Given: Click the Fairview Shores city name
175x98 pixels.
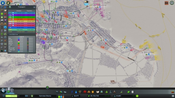Looking at the screenshot, I should (45, 96).
